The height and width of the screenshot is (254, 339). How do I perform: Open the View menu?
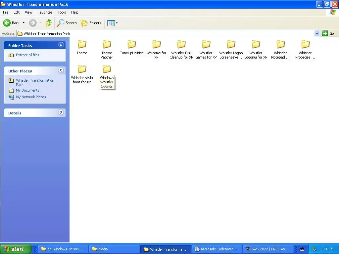coord(28,12)
